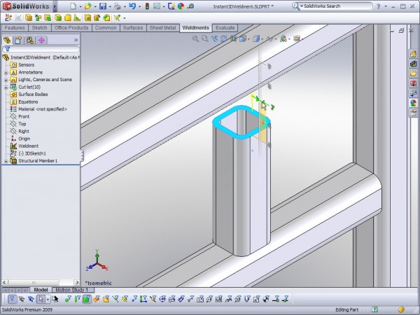Click the SolidWorks Search input field
The width and height of the screenshot is (420, 315).
tap(337, 6)
